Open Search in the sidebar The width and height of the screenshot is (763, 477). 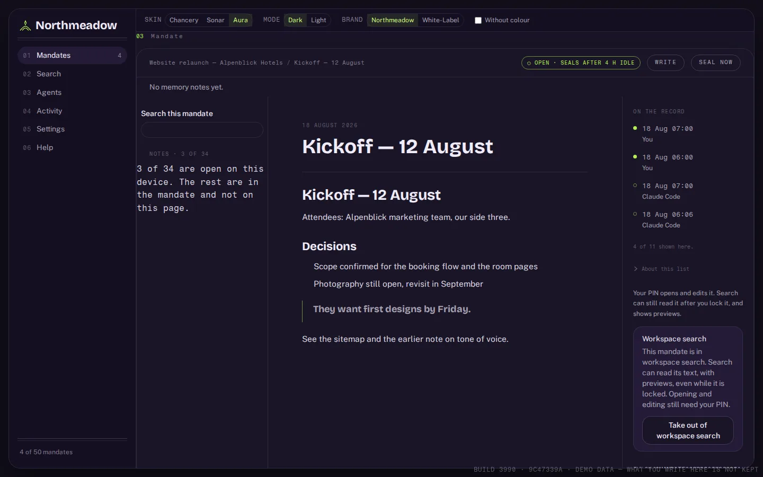72,74
